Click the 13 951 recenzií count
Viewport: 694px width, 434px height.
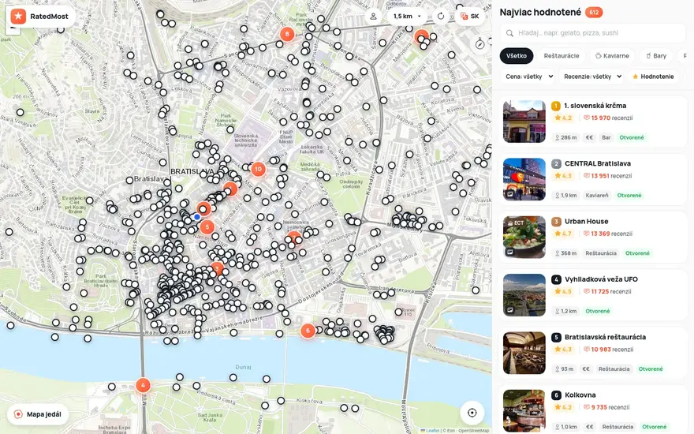click(608, 176)
